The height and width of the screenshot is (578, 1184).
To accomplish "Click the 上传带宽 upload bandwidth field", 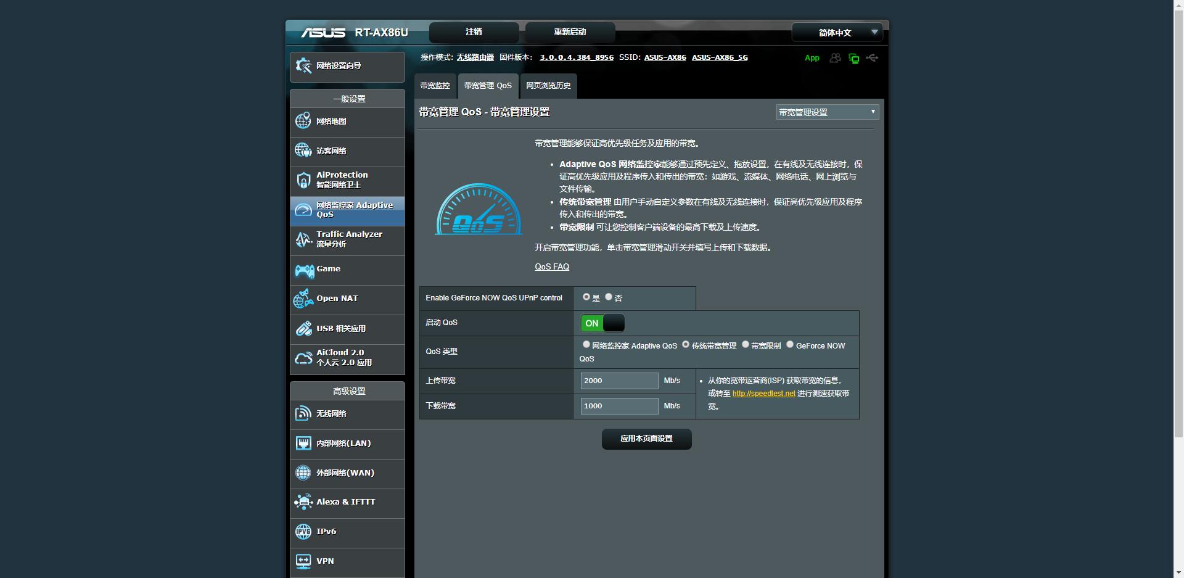I will click(619, 381).
